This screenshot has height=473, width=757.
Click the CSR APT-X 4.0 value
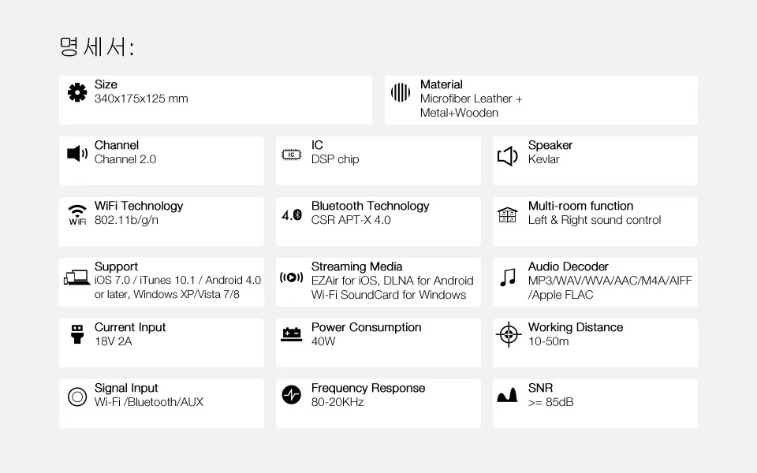click(351, 220)
